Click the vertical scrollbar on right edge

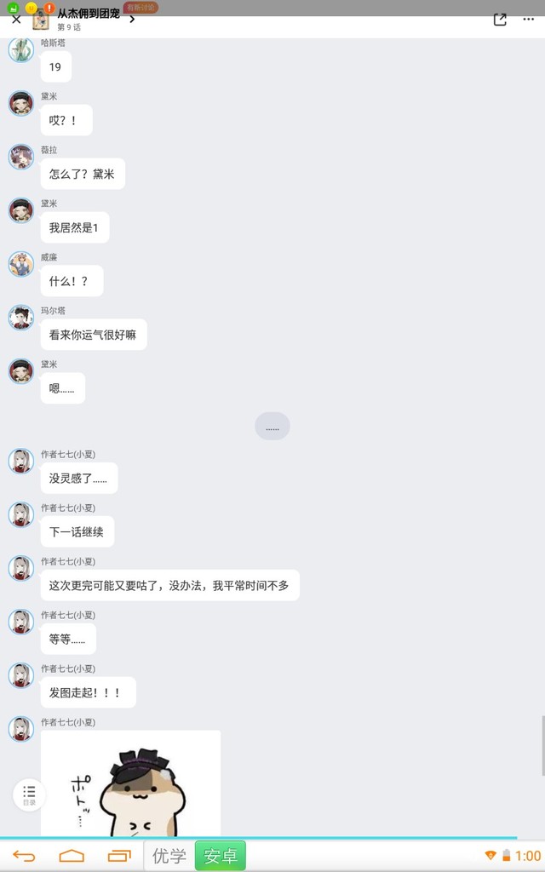click(x=542, y=745)
